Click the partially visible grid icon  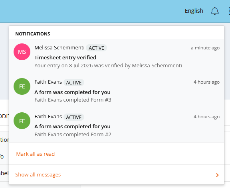(229, 11)
